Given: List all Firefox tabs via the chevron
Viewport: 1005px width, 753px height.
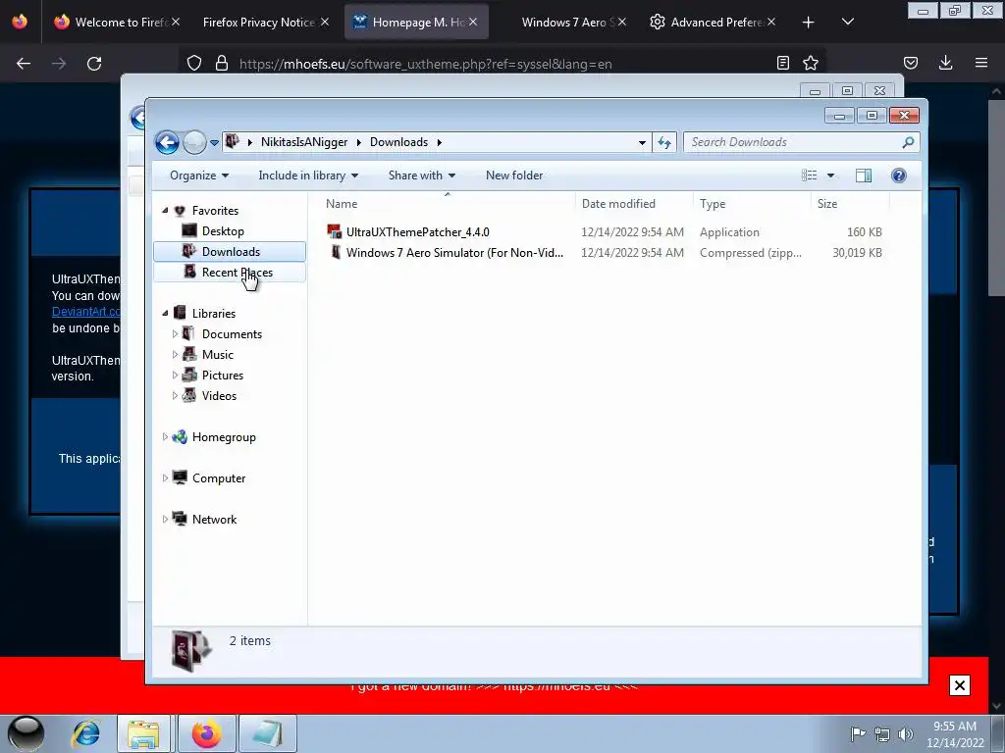Looking at the screenshot, I should pos(847,22).
